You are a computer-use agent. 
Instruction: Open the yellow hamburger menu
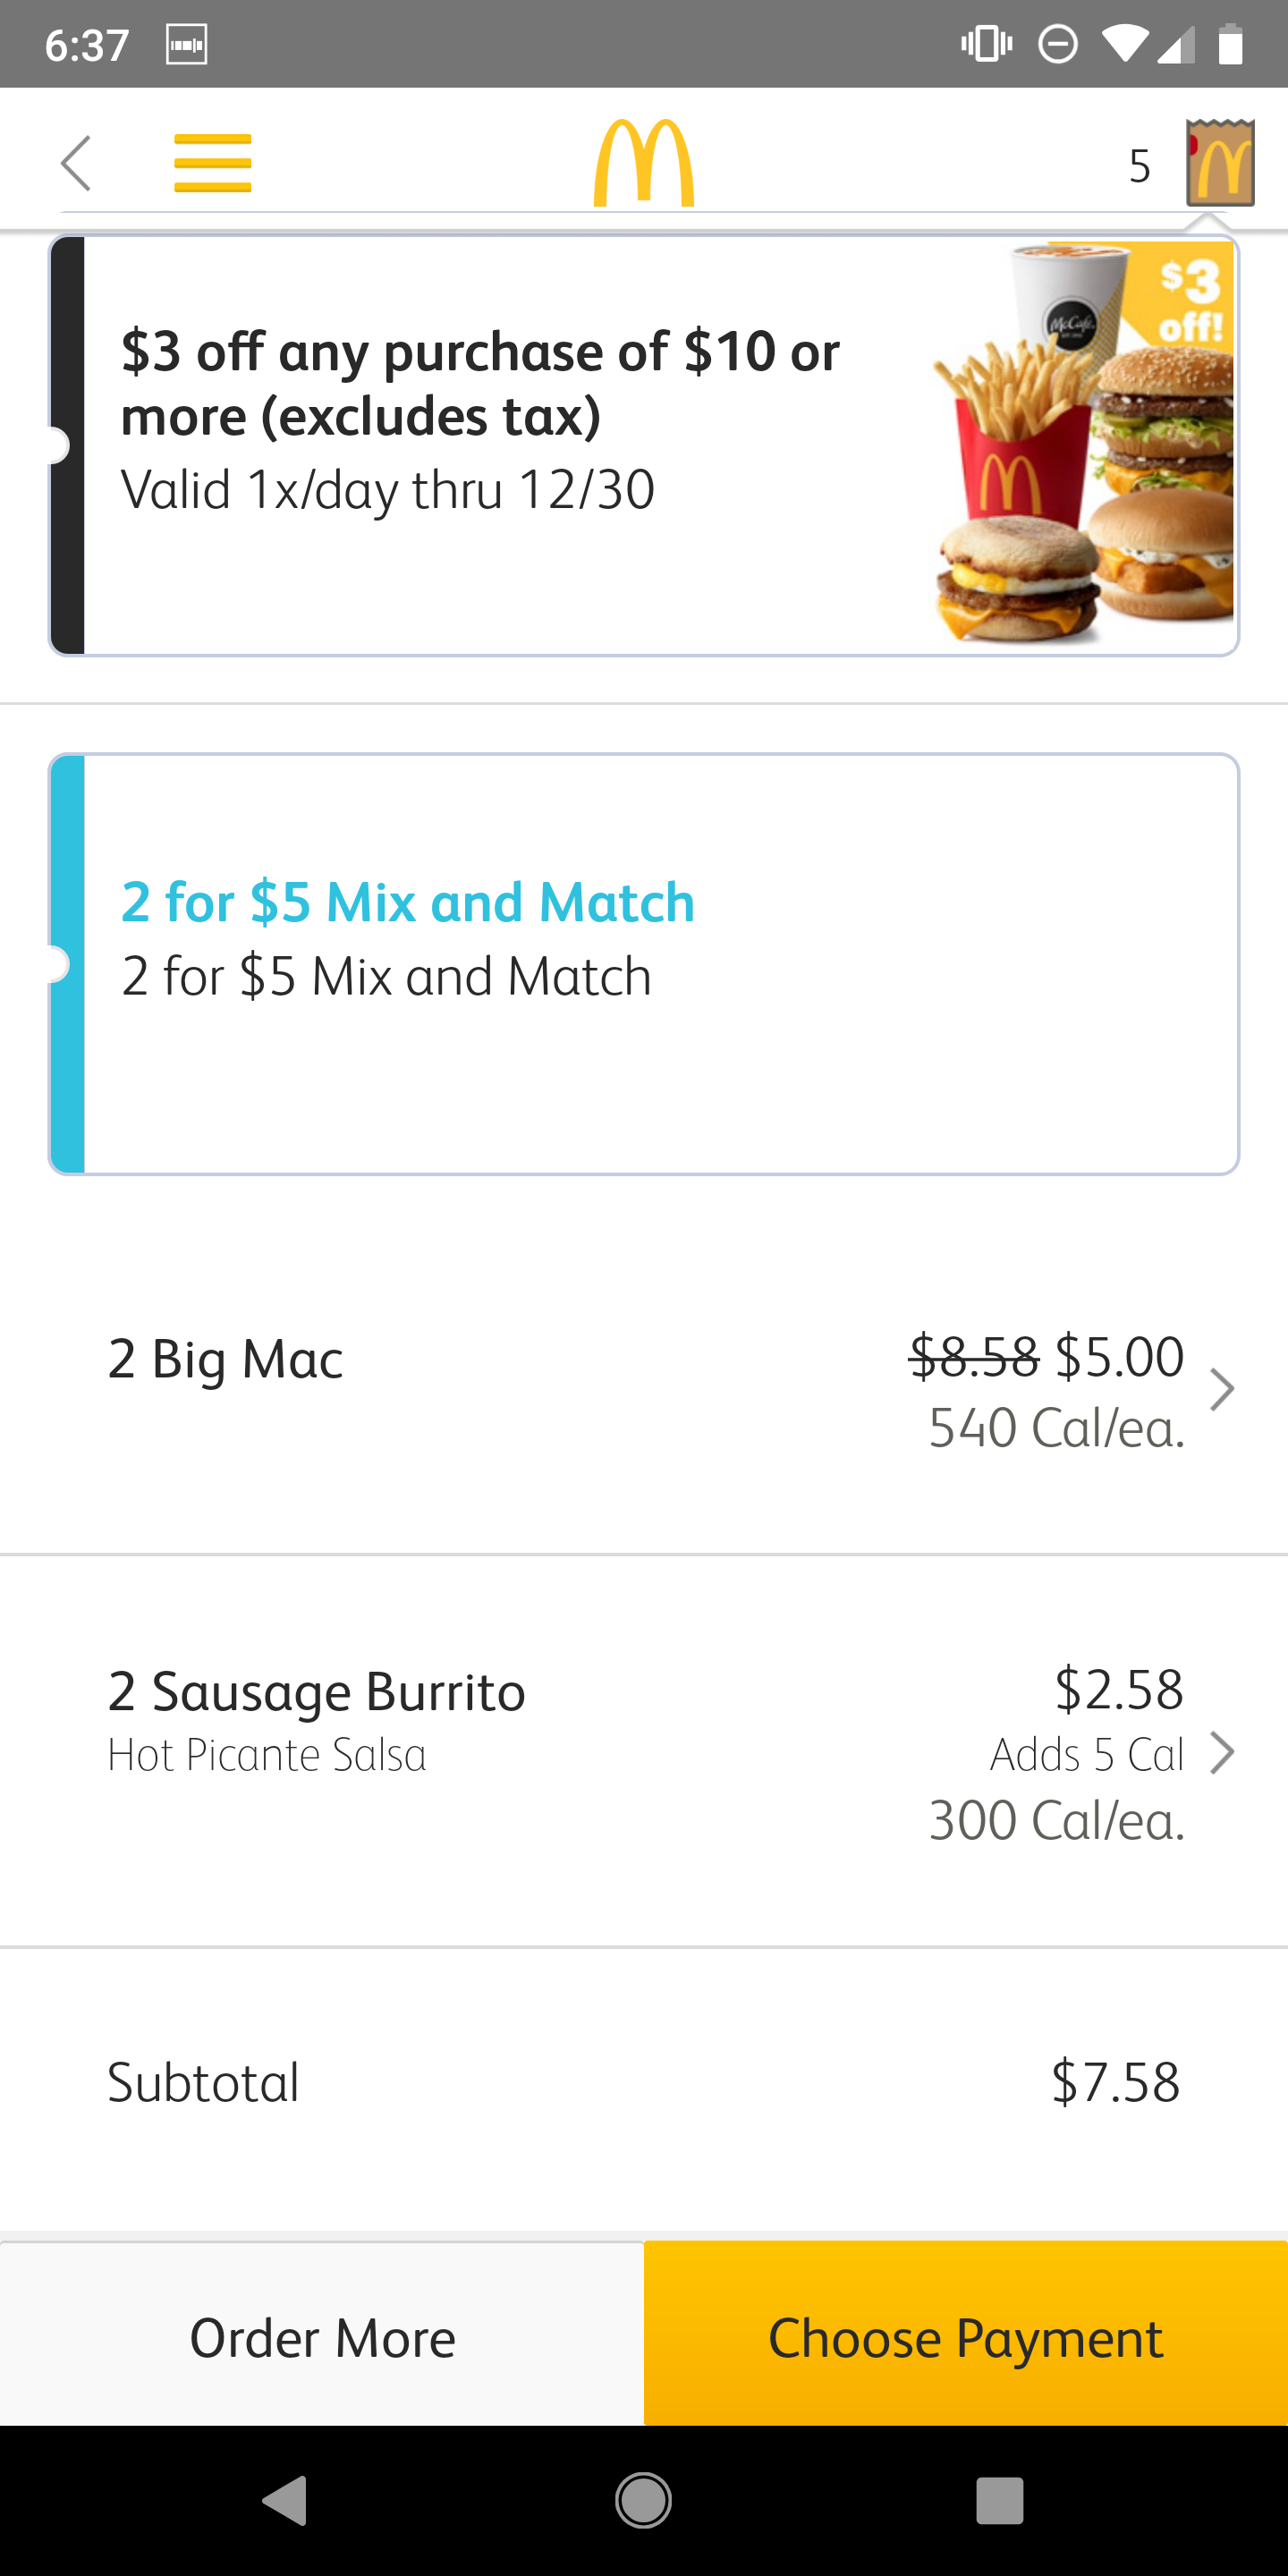(x=212, y=163)
